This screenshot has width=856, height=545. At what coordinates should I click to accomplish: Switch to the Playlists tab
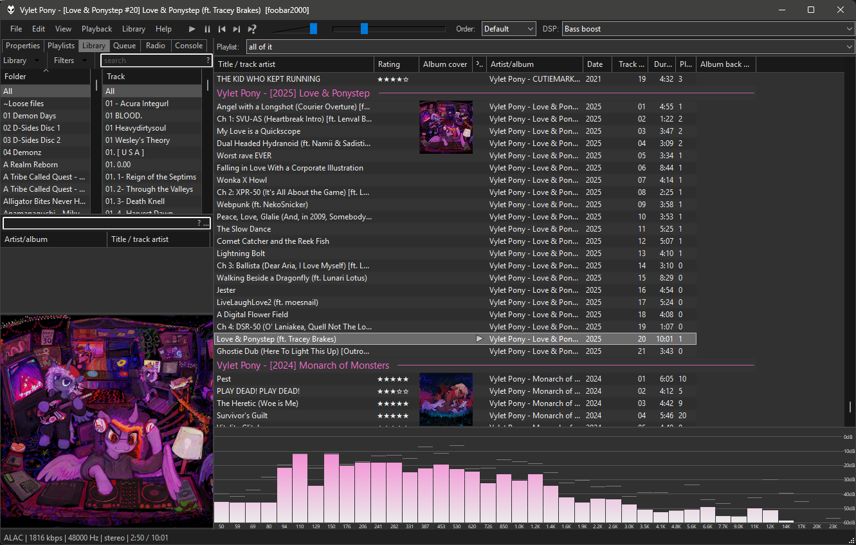pyautogui.click(x=61, y=46)
